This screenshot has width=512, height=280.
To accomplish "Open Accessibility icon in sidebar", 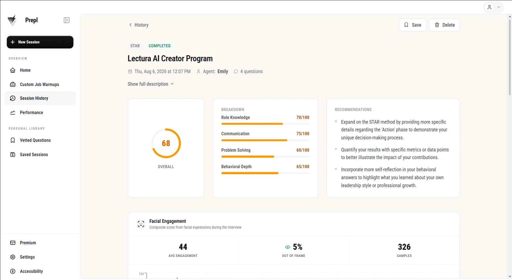I will [x=13, y=271].
